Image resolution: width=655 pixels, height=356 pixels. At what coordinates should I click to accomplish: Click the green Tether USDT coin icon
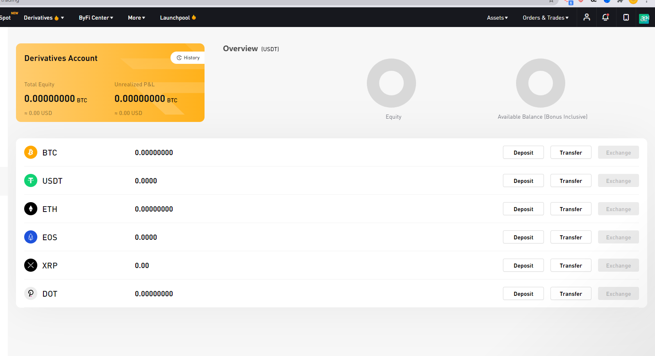point(31,180)
